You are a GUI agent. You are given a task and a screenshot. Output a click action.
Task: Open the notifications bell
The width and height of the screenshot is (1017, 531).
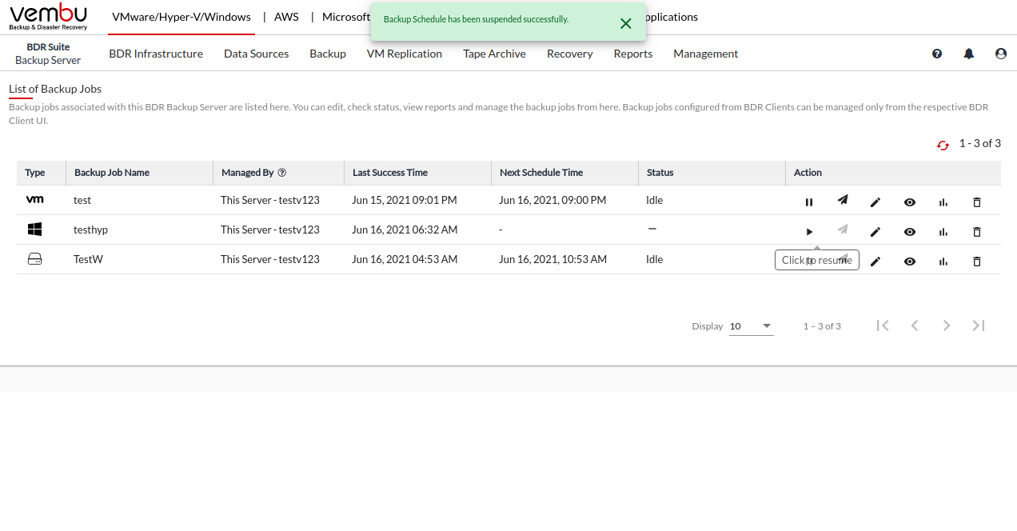click(969, 54)
